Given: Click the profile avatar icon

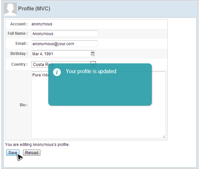Looking at the screenshot, I should pos(10,9).
